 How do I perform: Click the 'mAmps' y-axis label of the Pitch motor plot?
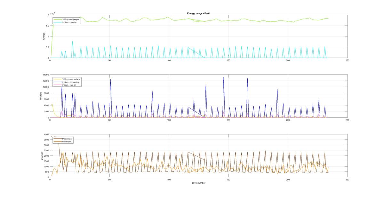41,156
